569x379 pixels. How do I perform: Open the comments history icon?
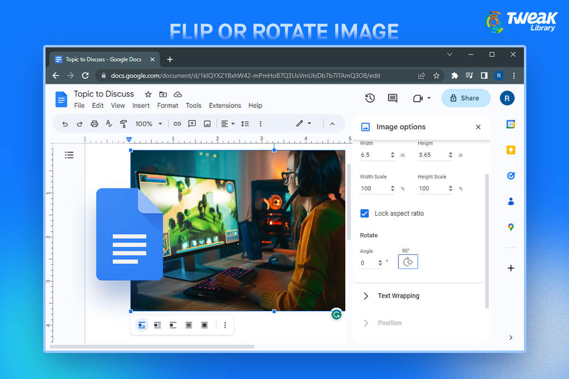(x=393, y=98)
